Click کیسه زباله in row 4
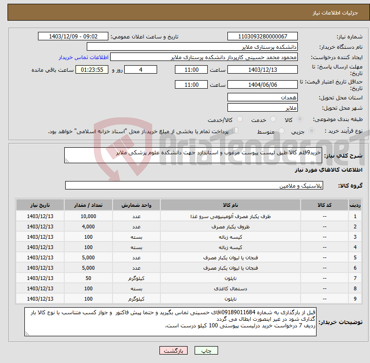The height and width of the screenshot is (363, 370). click(230, 247)
